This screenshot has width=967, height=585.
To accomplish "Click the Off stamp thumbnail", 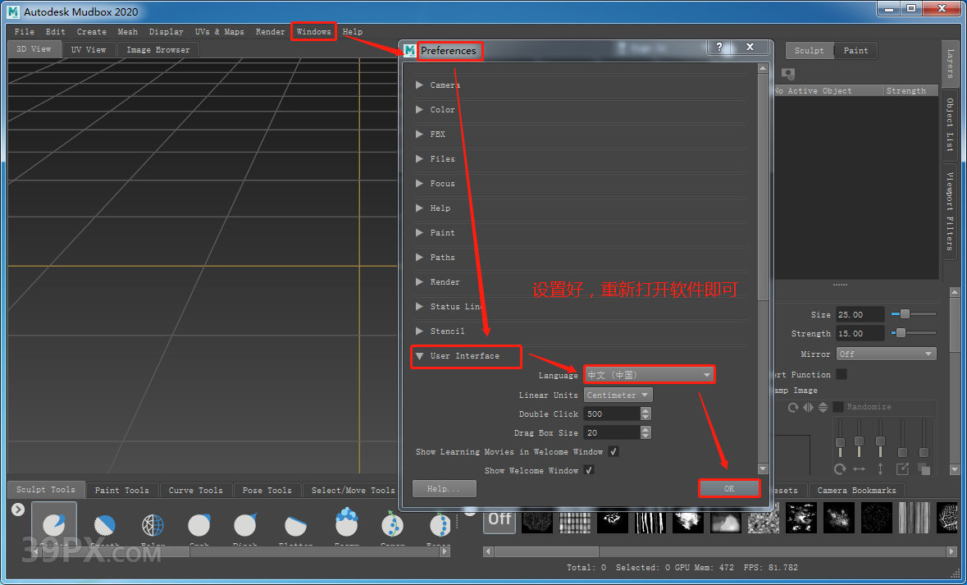I will (499, 519).
